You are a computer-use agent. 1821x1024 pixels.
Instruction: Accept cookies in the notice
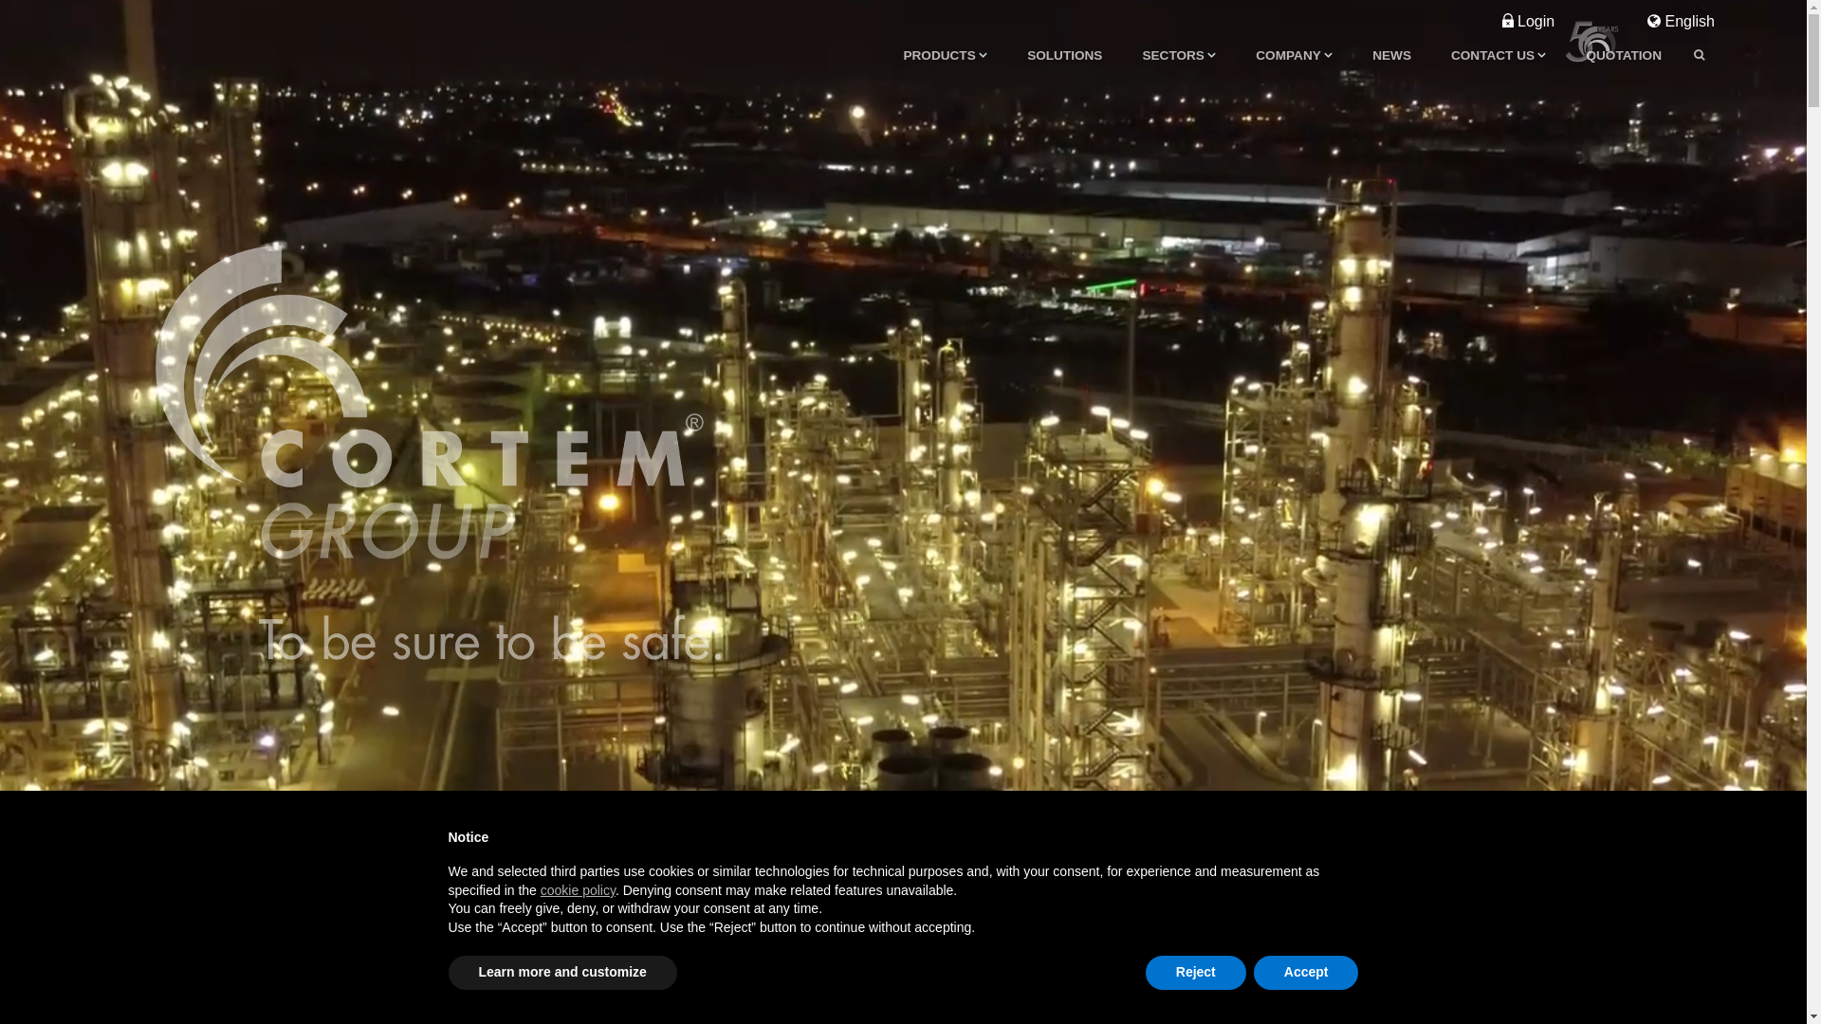[1306, 973]
